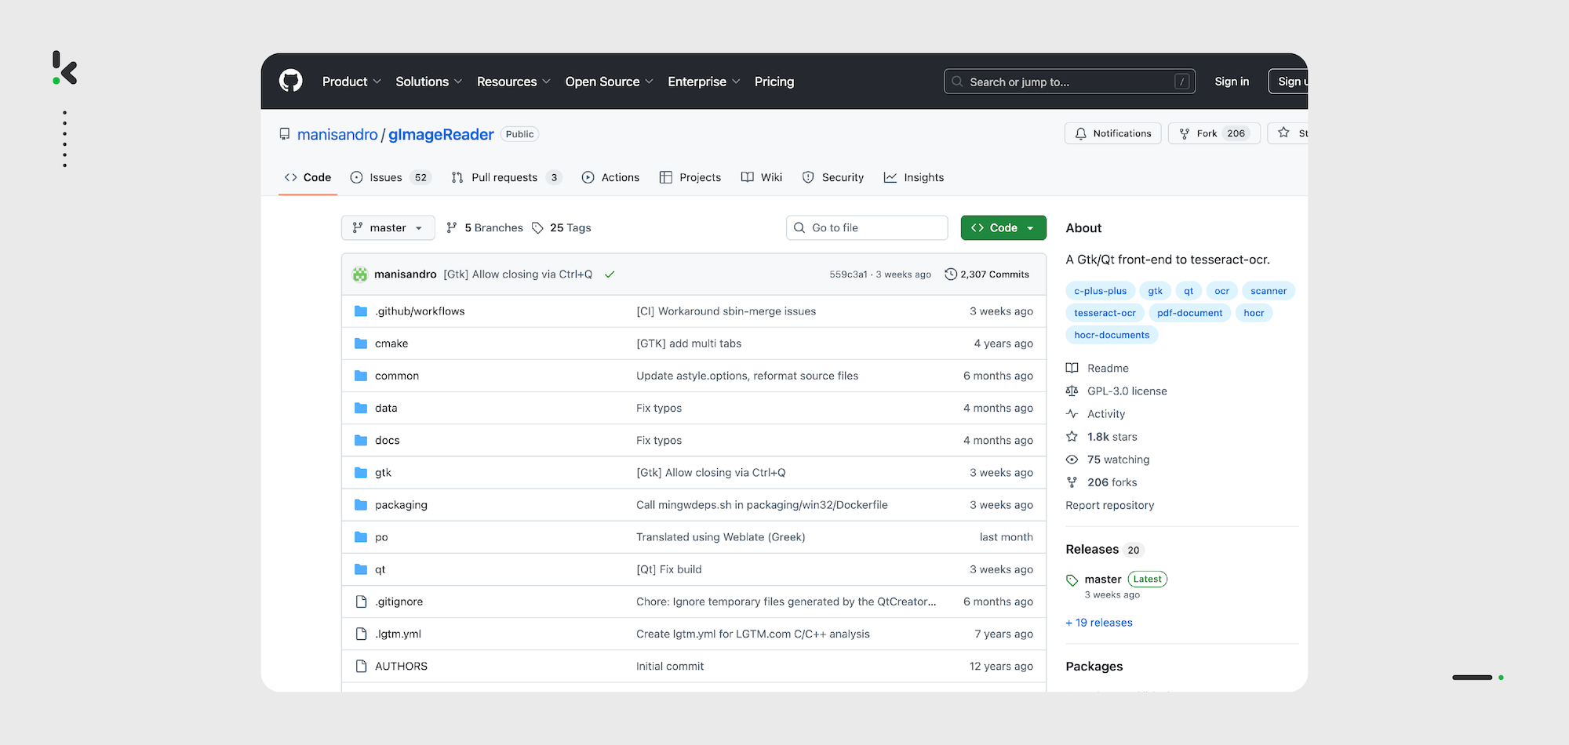Click manisandro's avatar in commit row
Image resolution: width=1569 pixels, height=745 pixels.
click(x=360, y=274)
